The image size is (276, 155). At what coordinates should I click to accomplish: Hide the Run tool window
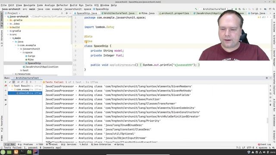pyautogui.click(x=270, y=78)
